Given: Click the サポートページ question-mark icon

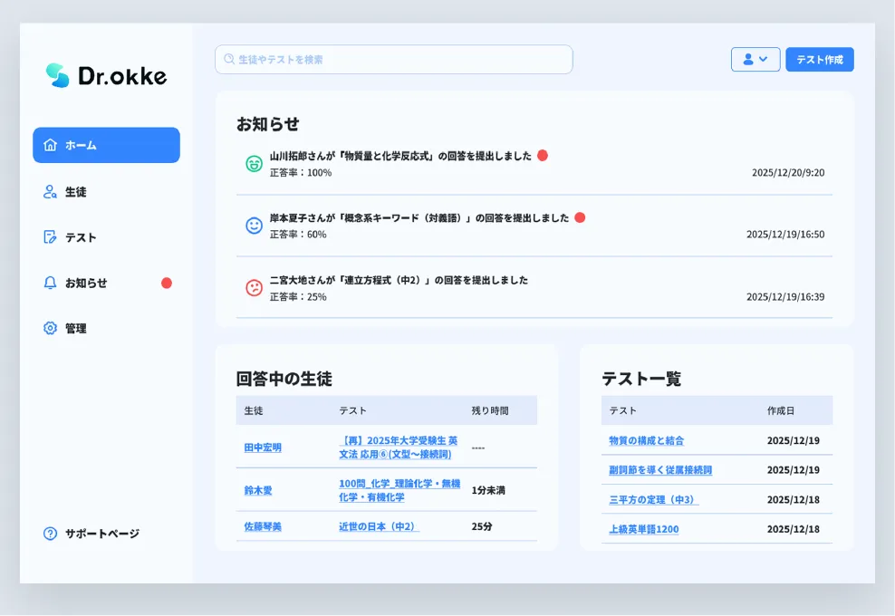Looking at the screenshot, I should [x=50, y=534].
